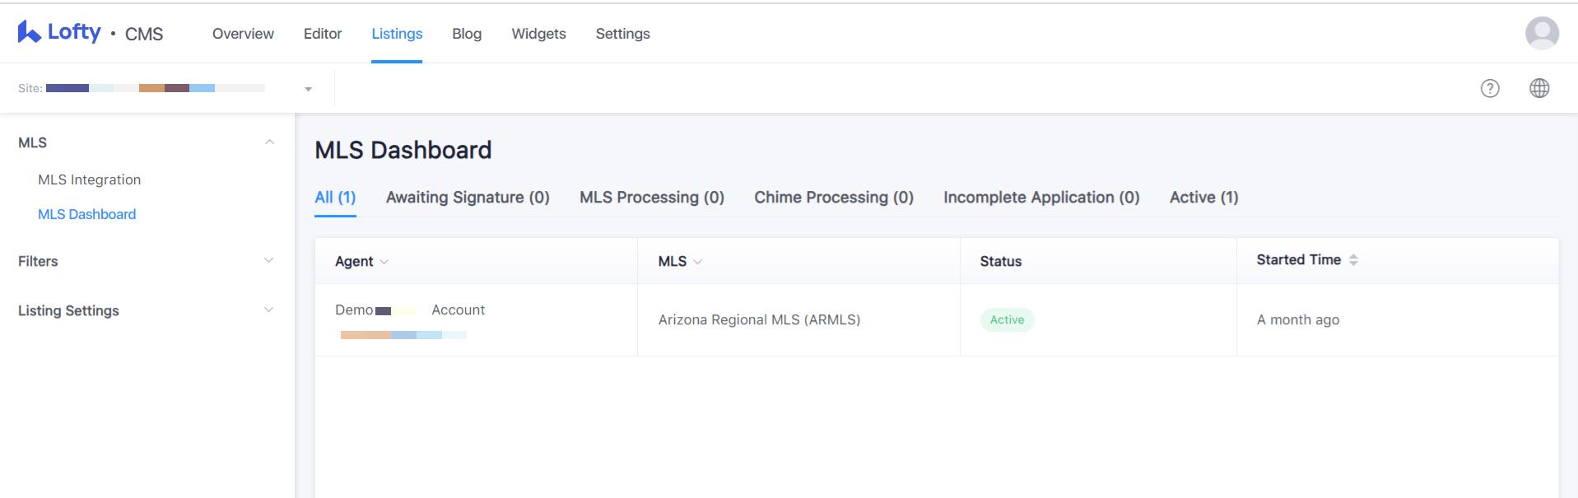
Task: Open the user profile avatar
Action: (x=1542, y=34)
